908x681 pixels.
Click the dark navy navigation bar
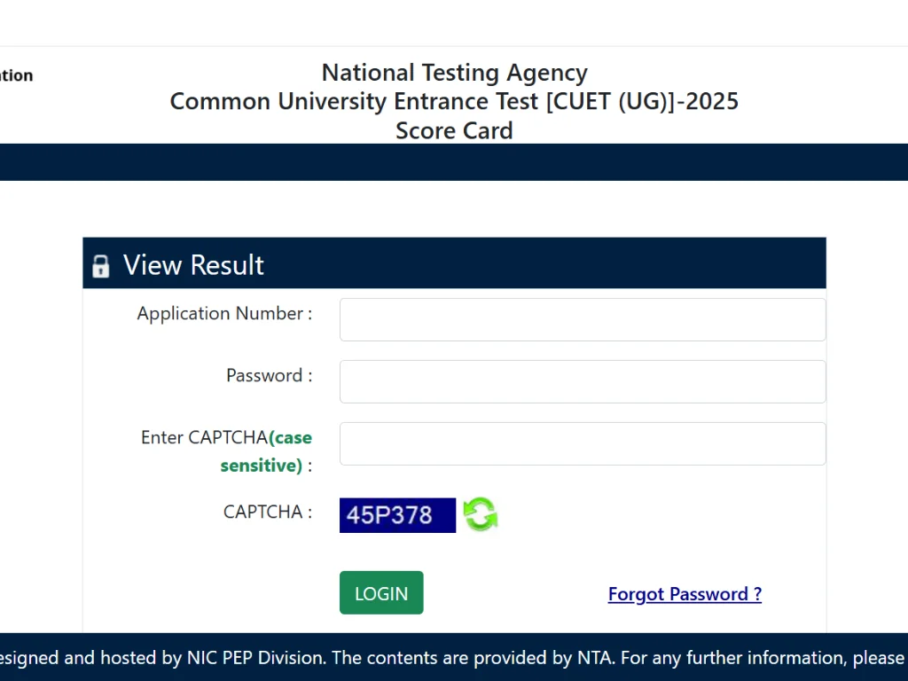pos(454,162)
